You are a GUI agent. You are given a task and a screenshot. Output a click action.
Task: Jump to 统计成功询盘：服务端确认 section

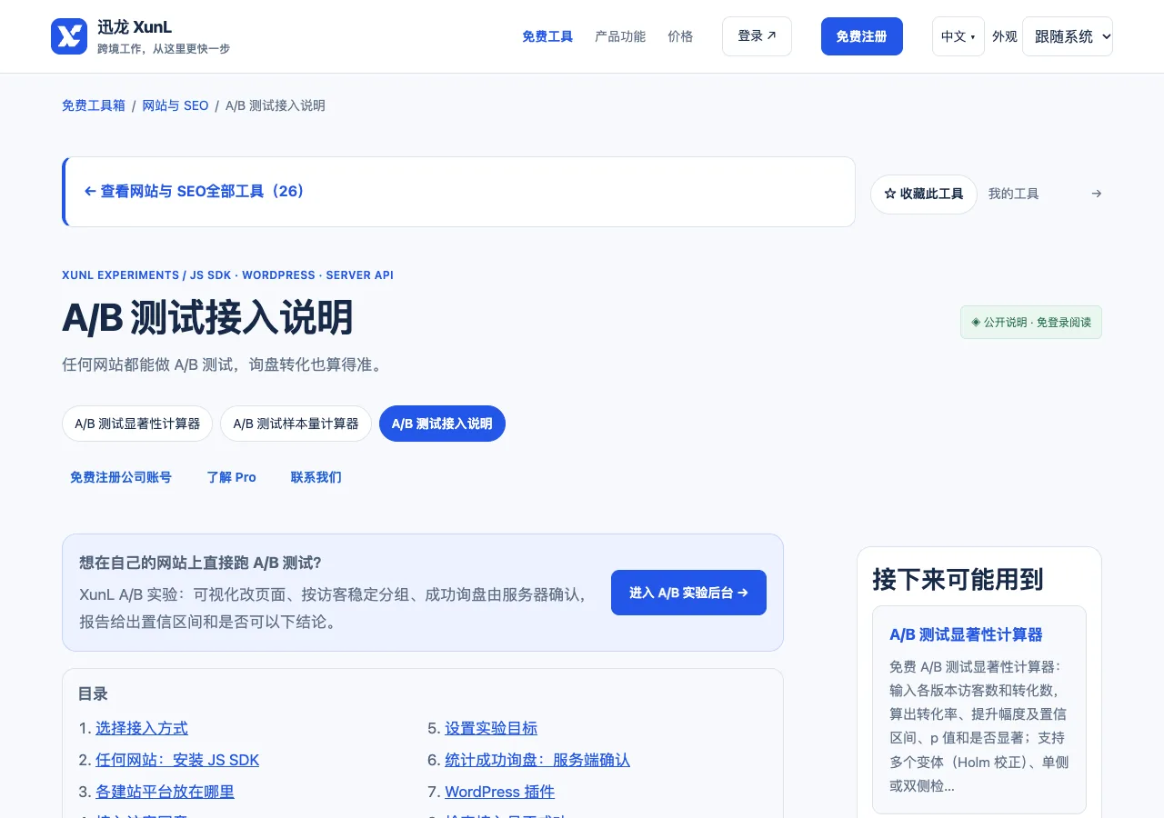tap(537, 760)
